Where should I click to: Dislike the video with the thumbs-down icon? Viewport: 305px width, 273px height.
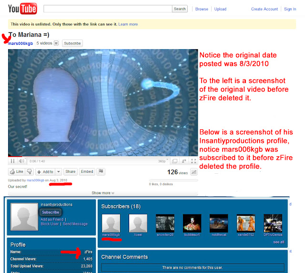pos(30,172)
